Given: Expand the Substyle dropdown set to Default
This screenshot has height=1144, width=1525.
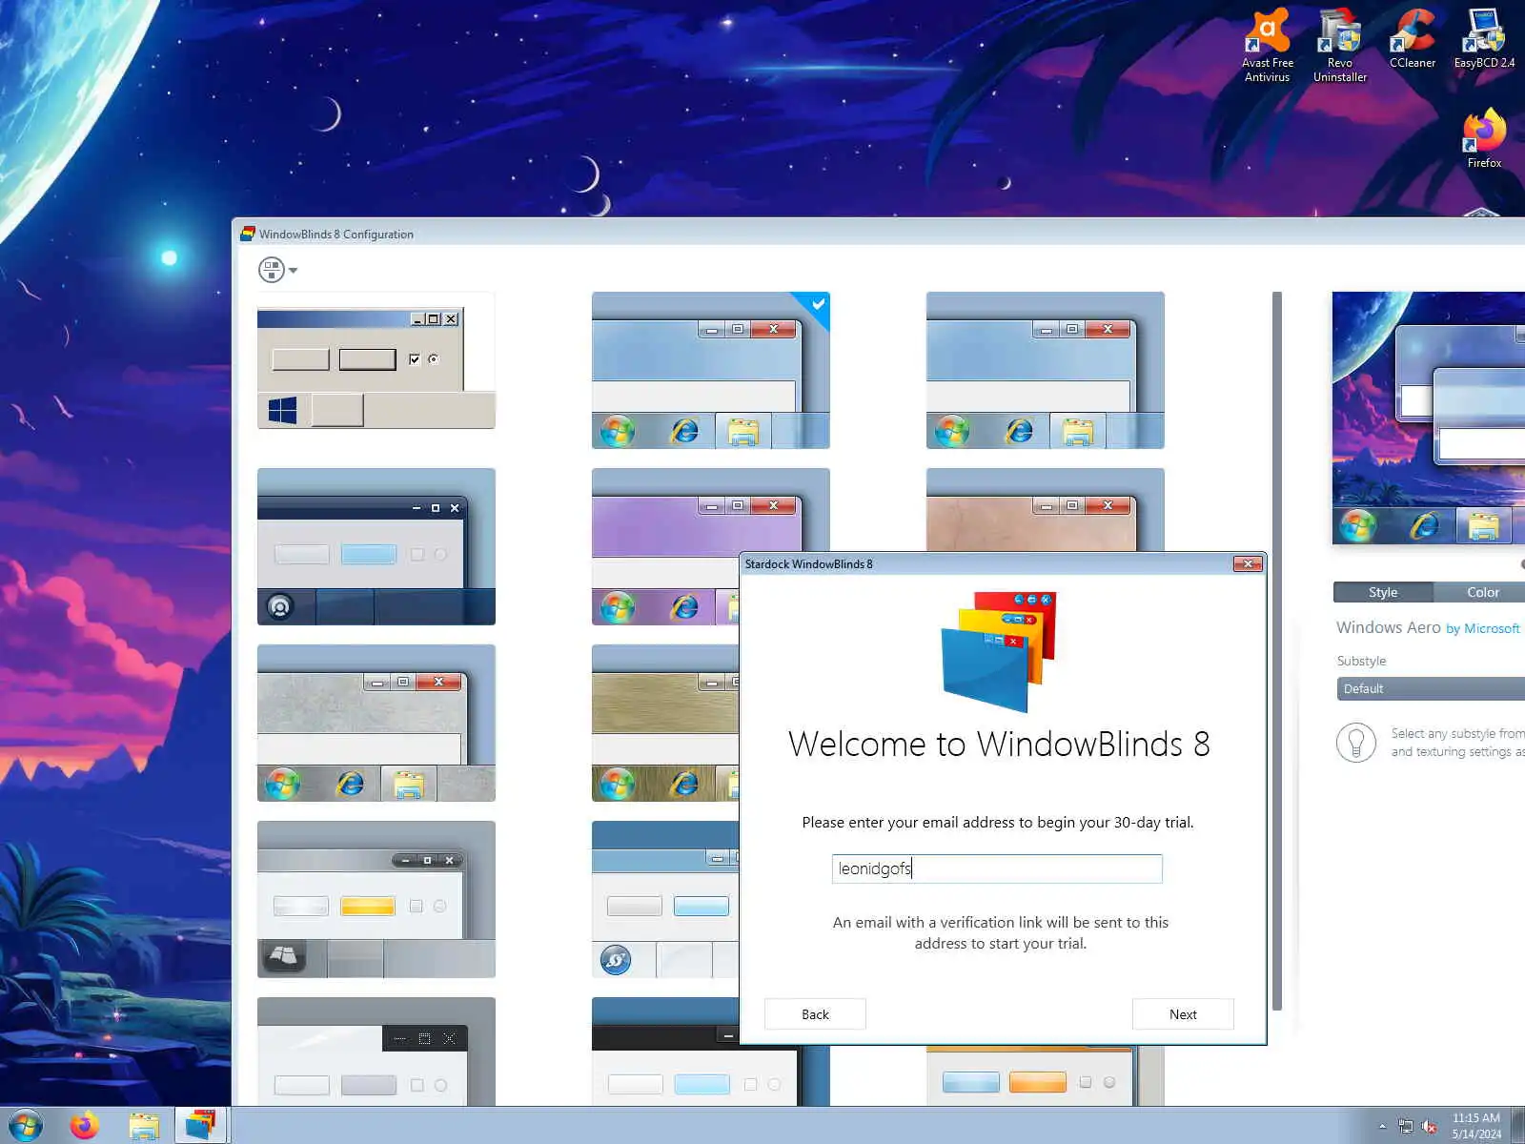Looking at the screenshot, I should point(1431,688).
